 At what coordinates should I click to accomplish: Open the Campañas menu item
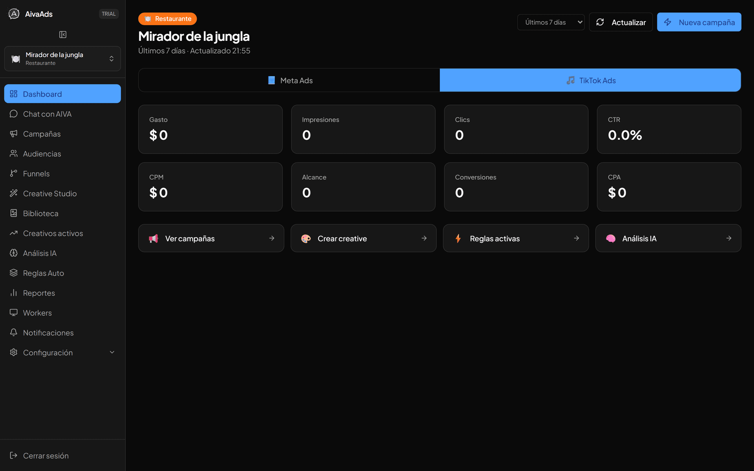tap(62, 134)
